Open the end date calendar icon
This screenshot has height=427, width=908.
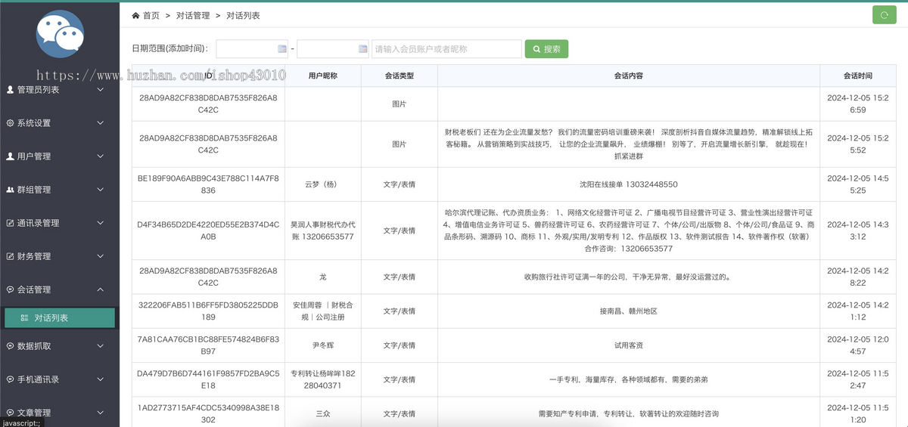(x=363, y=49)
